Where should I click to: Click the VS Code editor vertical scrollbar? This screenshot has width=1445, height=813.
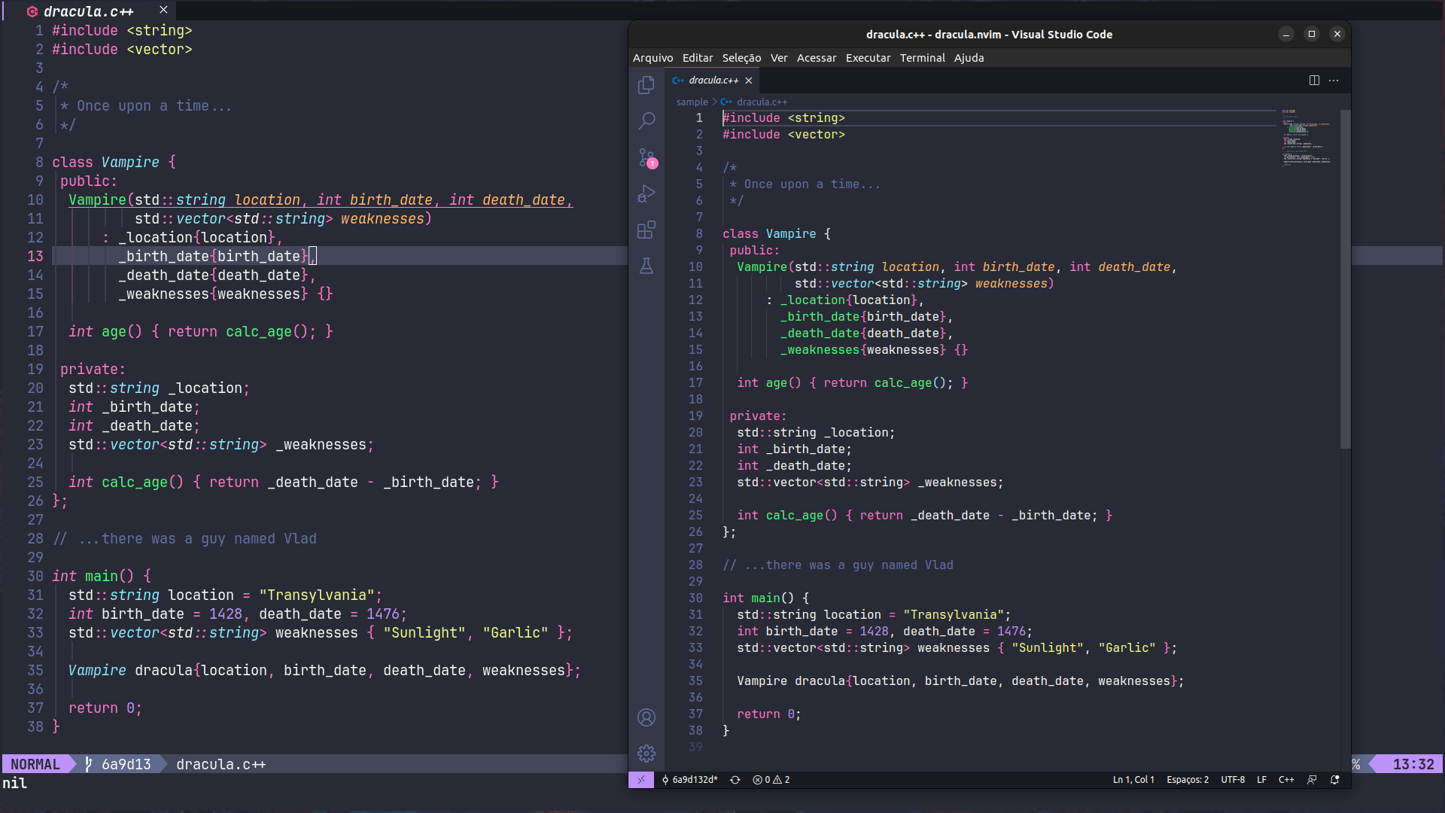[1346, 279]
